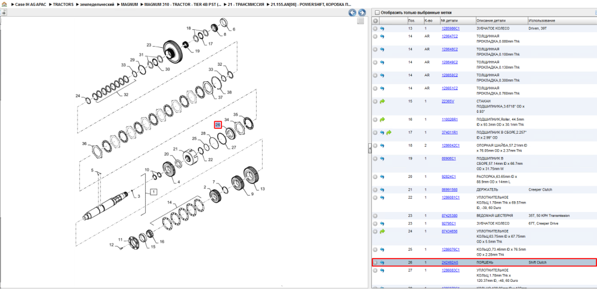This screenshot has width=597, height=289.
Task: Click the blue arrow on ПОРШЕНЬ row
Action: tap(382, 262)
